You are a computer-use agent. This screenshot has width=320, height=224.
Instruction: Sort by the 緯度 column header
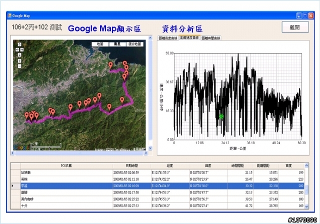pyautogui.click(x=208, y=166)
